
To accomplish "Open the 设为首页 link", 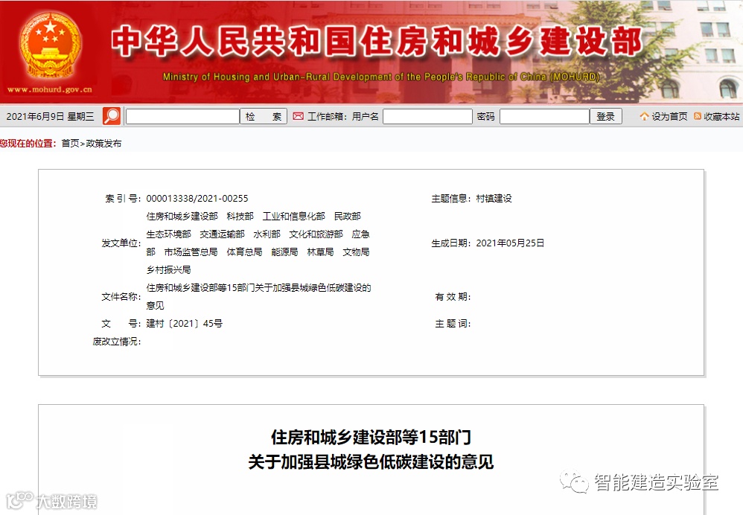I will click(669, 117).
